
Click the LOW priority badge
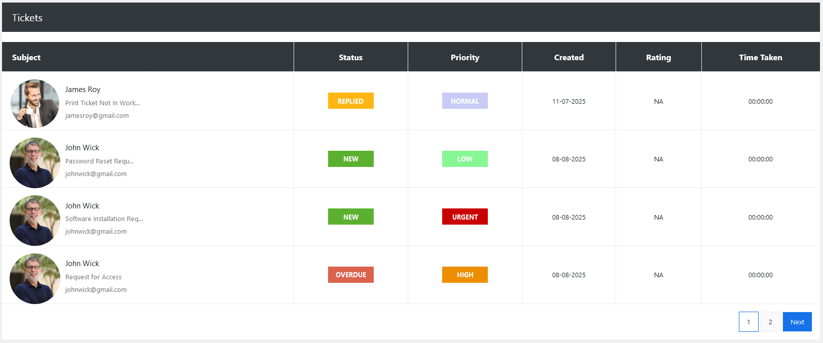pos(464,159)
